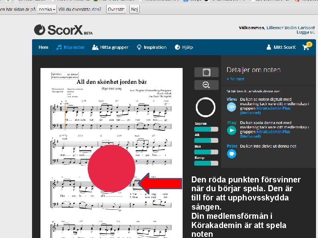Click the Print printer icon
318x238 pixels.
click(231, 154)
